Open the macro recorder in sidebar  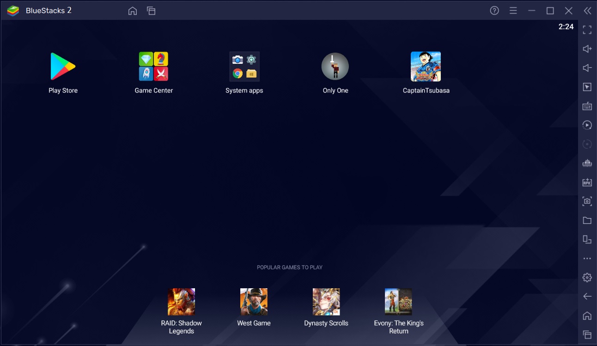click(587, 125)
